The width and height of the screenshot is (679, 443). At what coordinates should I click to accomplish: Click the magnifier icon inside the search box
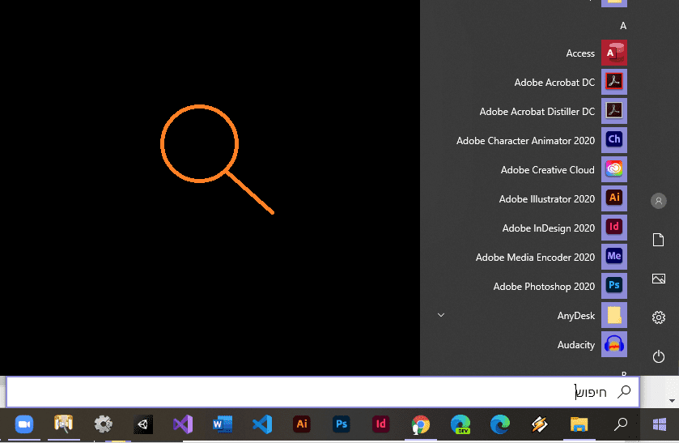tap(624, 391)
